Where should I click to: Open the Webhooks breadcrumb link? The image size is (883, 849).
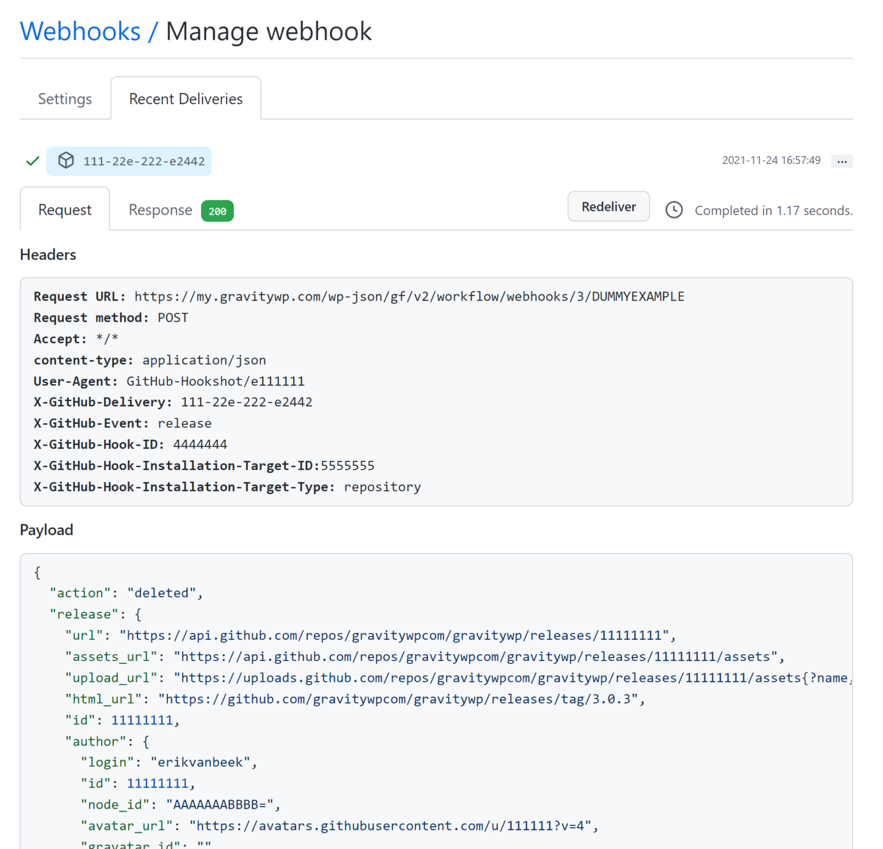80,32
